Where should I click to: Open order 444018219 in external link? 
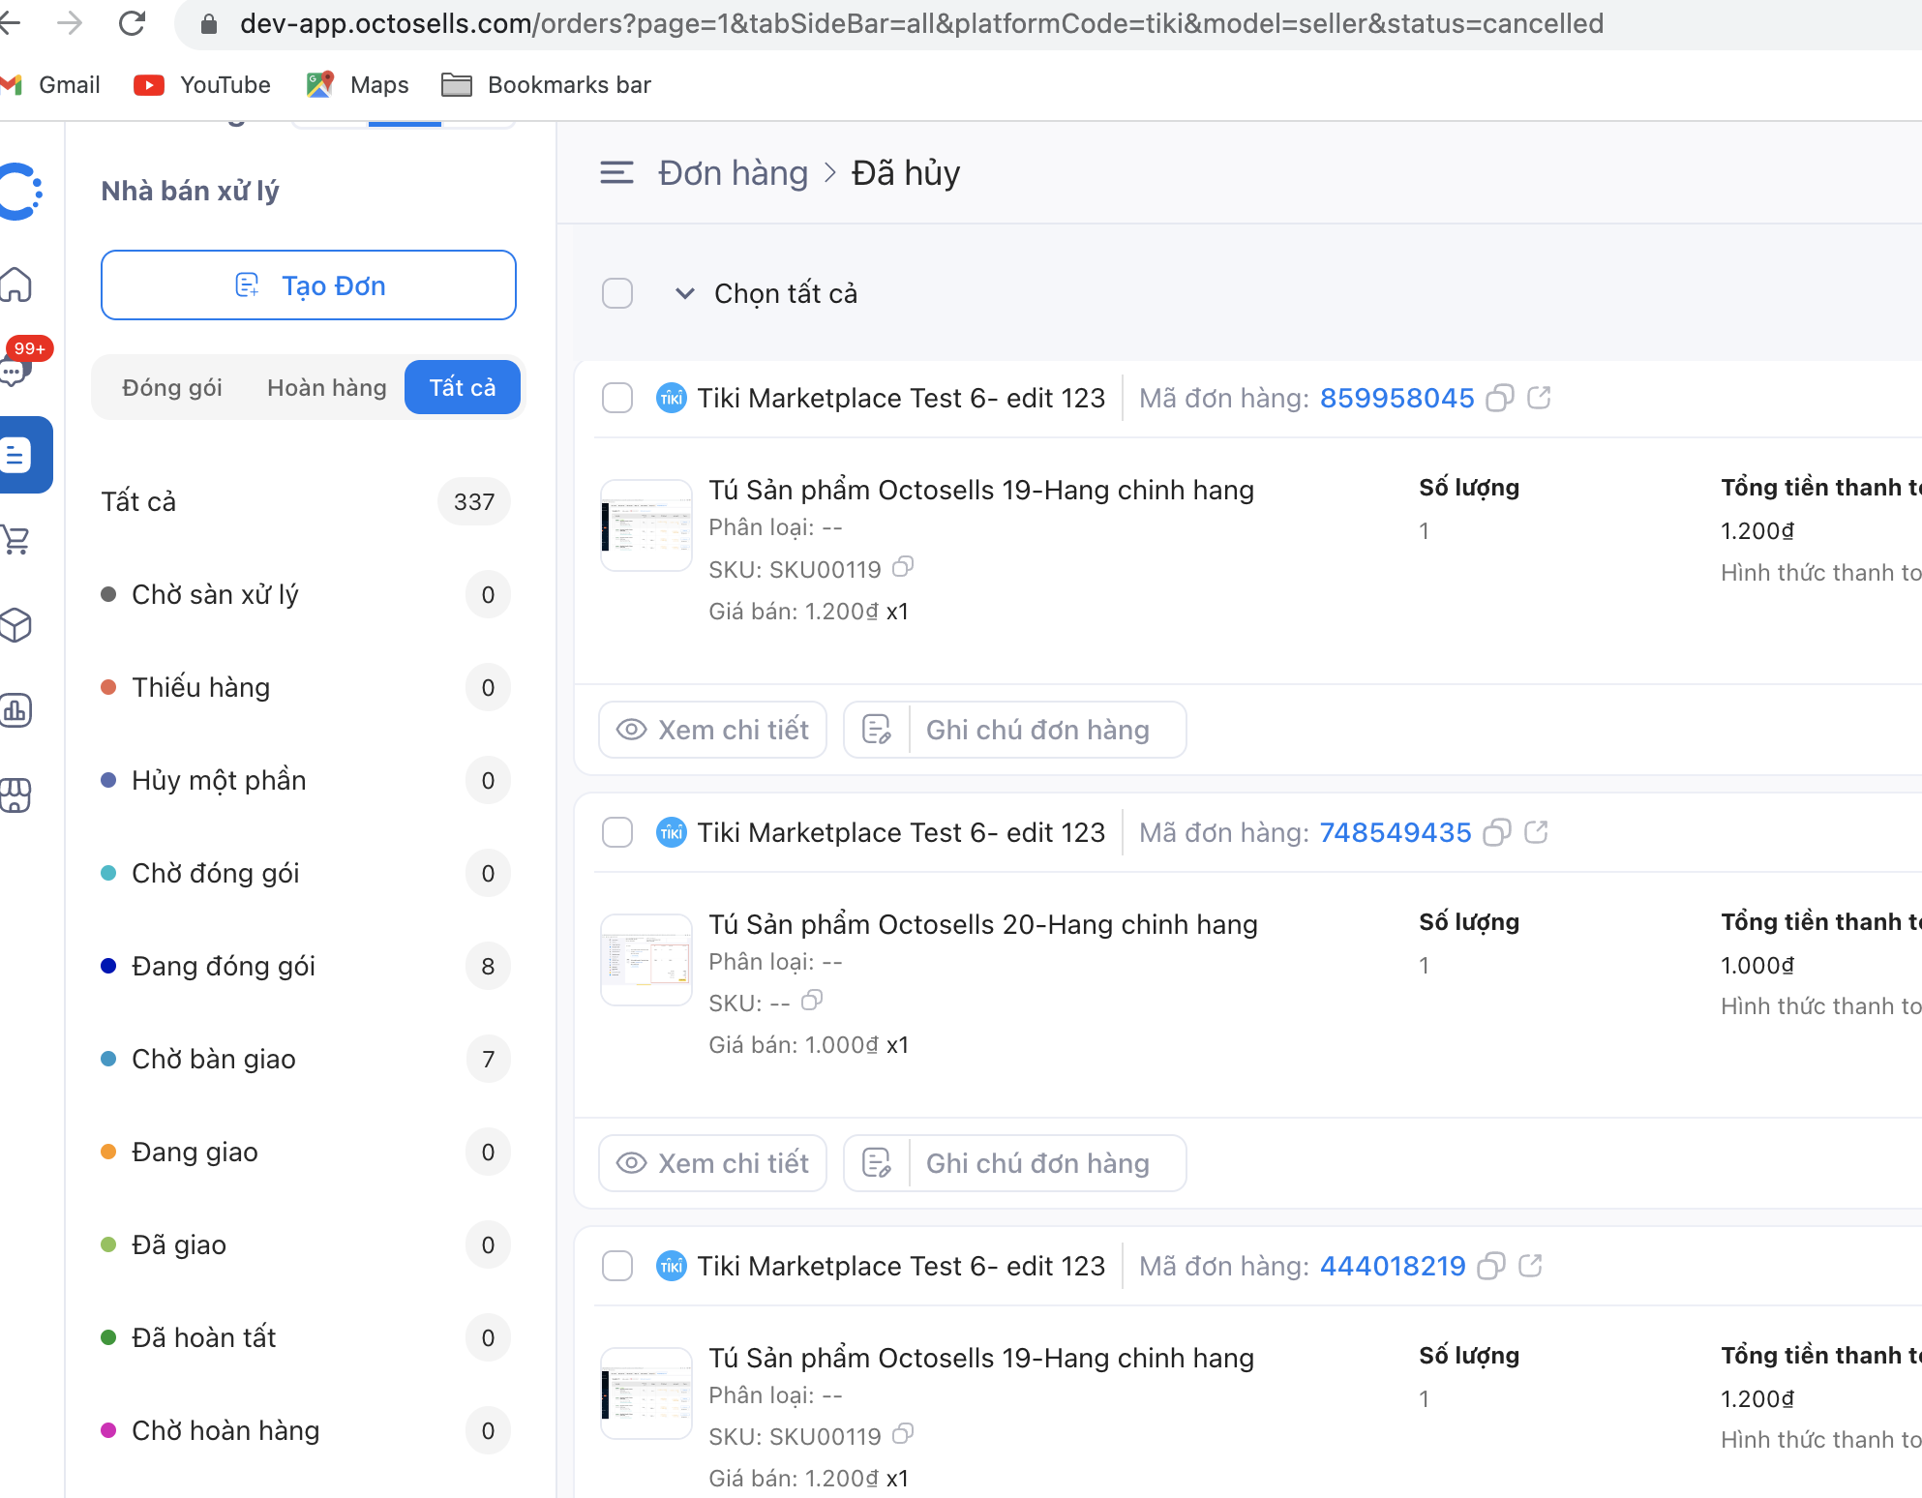click(1530, 1265)
